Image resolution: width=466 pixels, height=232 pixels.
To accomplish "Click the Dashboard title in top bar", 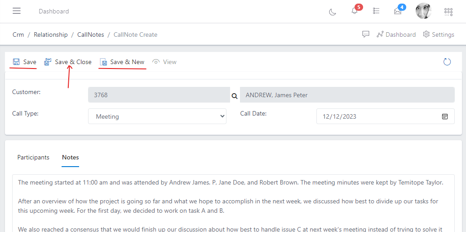I will coord(54,11).
